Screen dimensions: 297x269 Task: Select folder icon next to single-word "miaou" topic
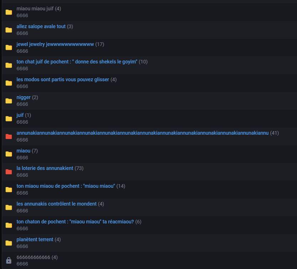(x=9, y=154)
